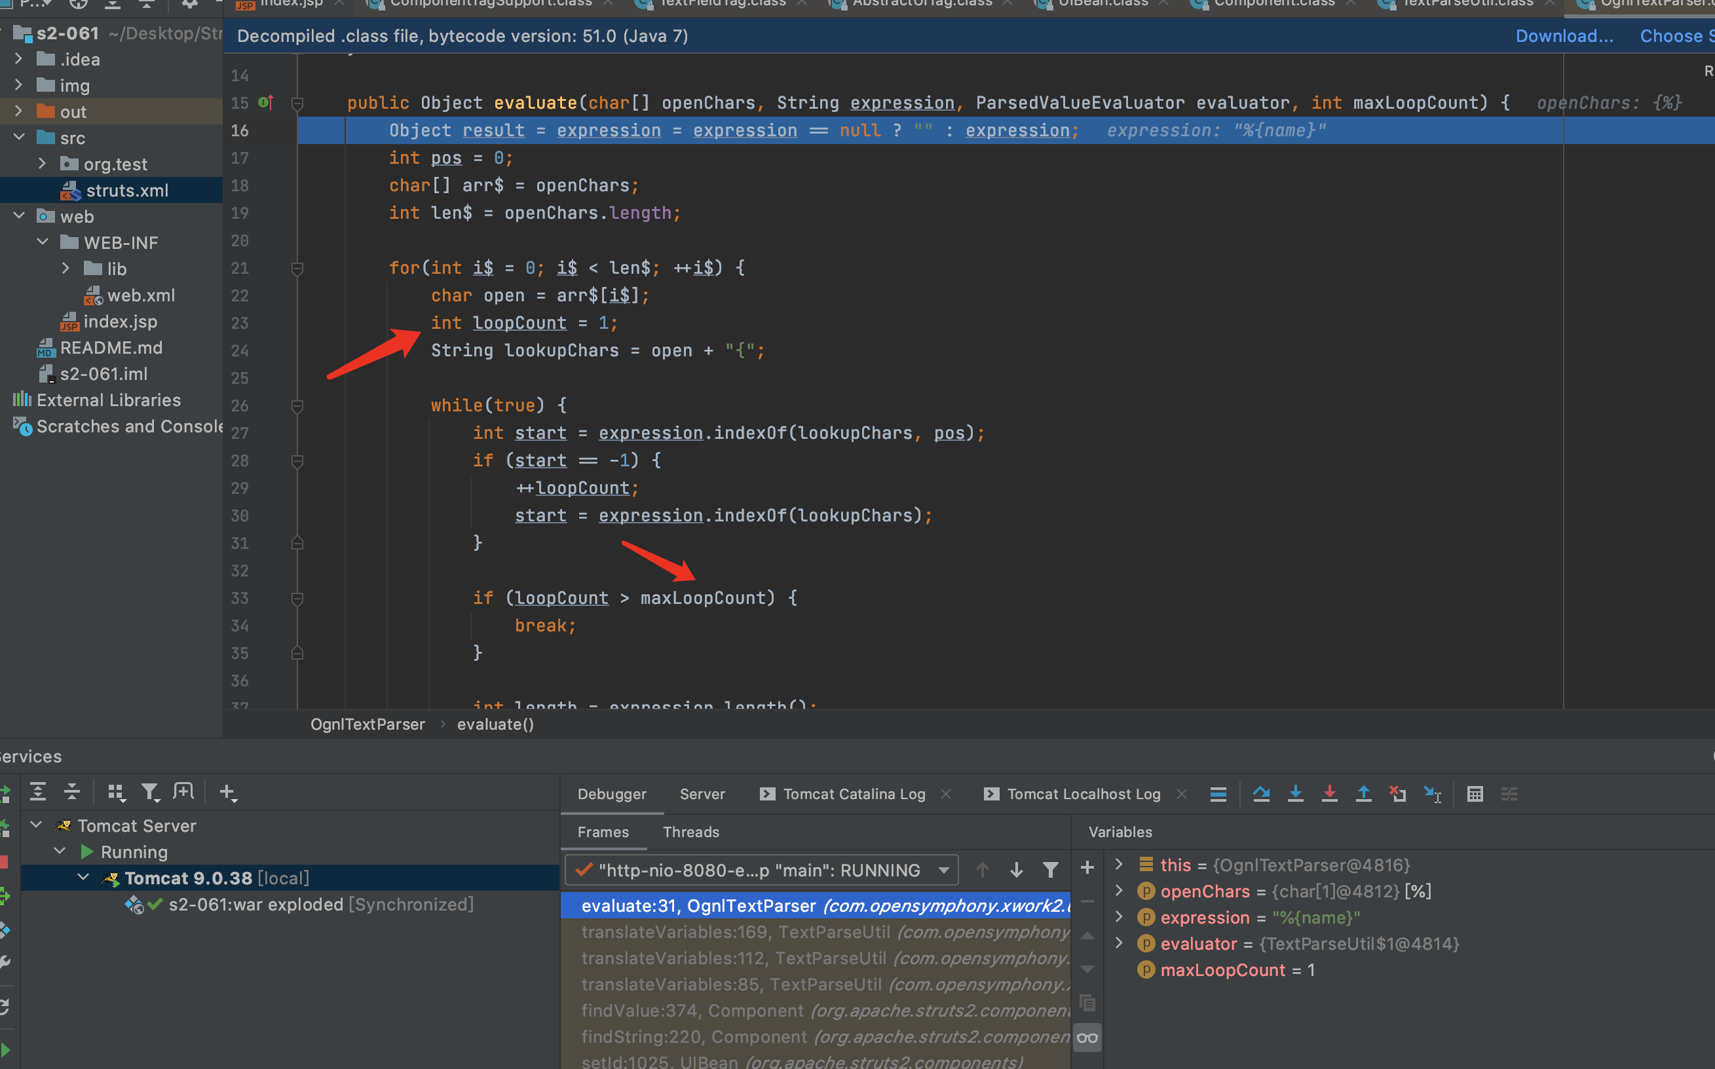Click the line 23 gutter number
Image resolution: width=1715 pixels, height=1069 pixels.
[240, 323]
